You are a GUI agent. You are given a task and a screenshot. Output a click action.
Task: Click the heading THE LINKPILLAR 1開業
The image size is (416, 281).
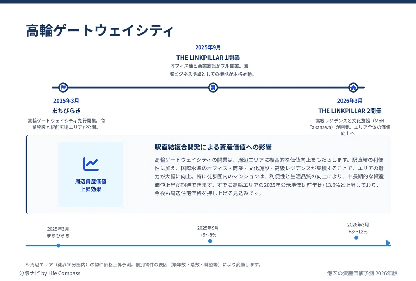tap(208, 58)
